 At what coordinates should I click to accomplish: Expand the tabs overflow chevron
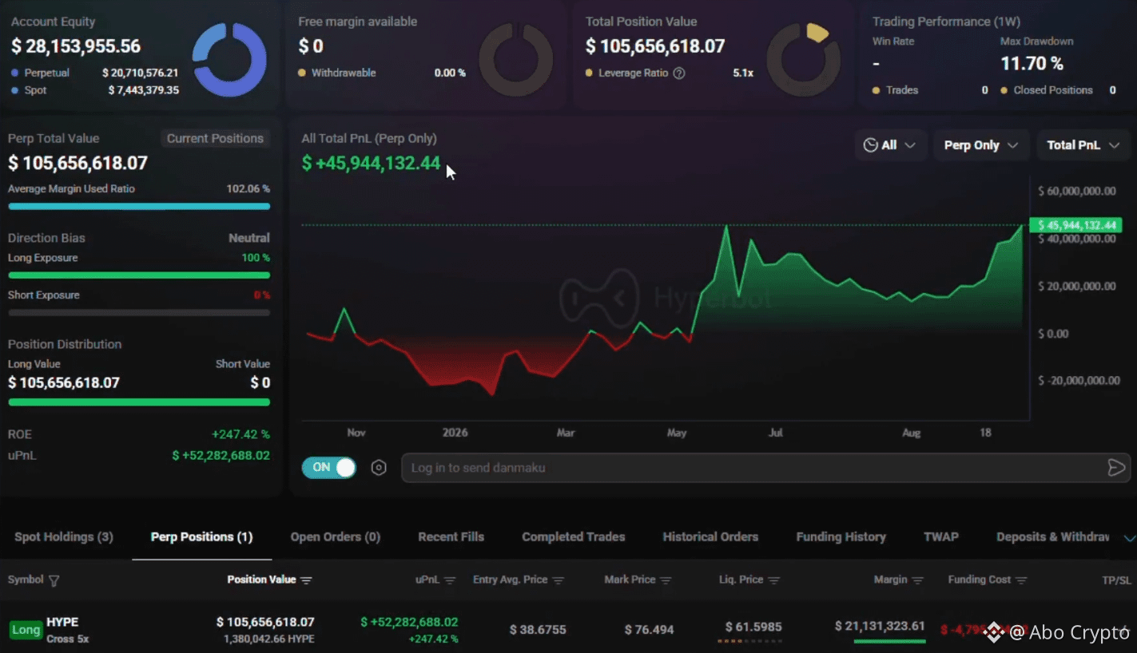tap(1129, 538)
